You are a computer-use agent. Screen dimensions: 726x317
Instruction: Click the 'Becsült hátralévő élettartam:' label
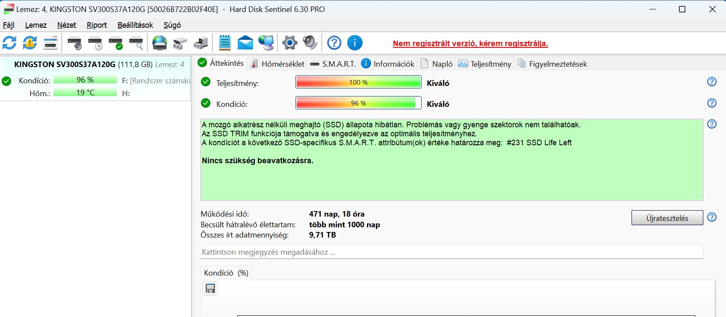pos(248,225)
